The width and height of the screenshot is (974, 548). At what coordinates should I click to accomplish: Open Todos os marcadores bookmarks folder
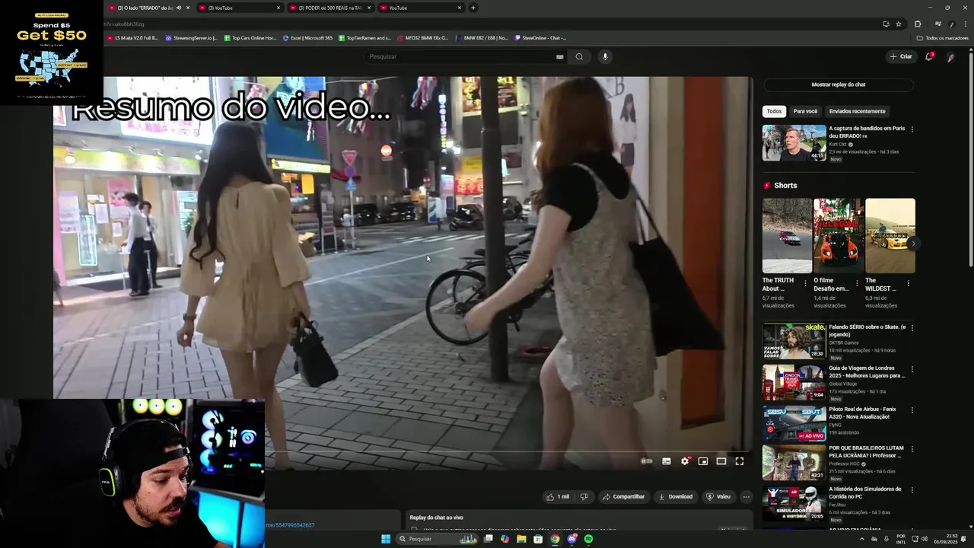coord(942,37)
